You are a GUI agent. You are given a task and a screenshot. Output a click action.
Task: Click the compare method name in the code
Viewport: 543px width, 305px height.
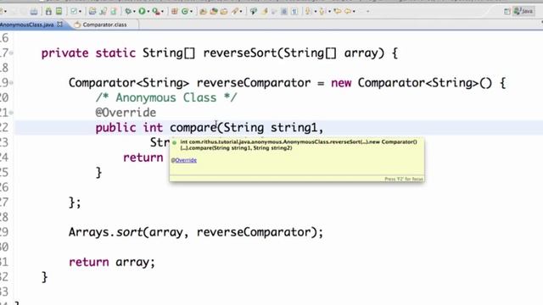coord(193,128)
